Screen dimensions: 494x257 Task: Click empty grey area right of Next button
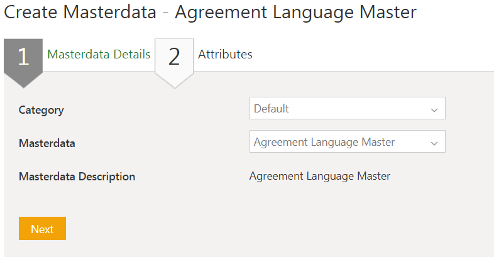251,229
